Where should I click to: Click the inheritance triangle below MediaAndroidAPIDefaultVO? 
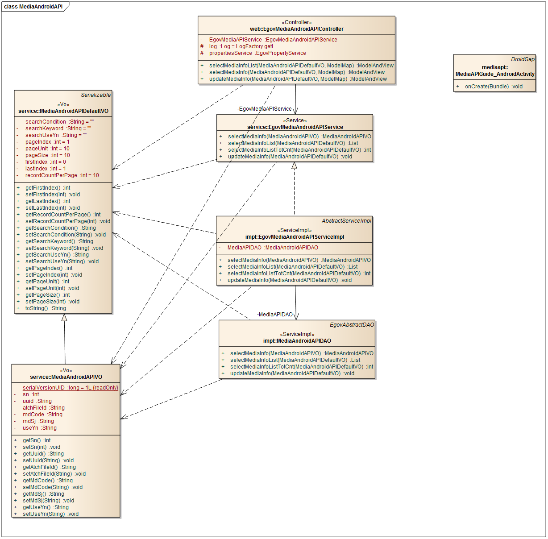point(64,318)
